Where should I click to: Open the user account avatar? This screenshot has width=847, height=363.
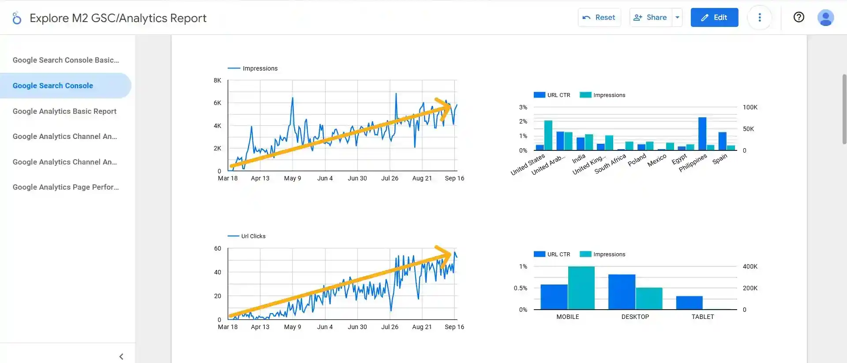tap(825, 18)
